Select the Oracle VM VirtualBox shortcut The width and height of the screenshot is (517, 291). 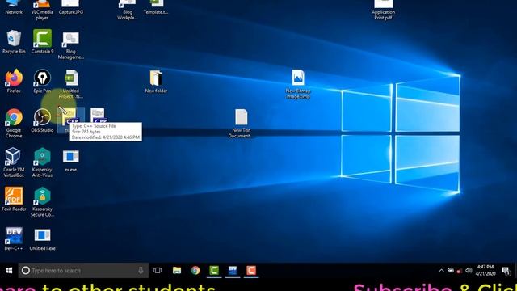tap(14, 162)
